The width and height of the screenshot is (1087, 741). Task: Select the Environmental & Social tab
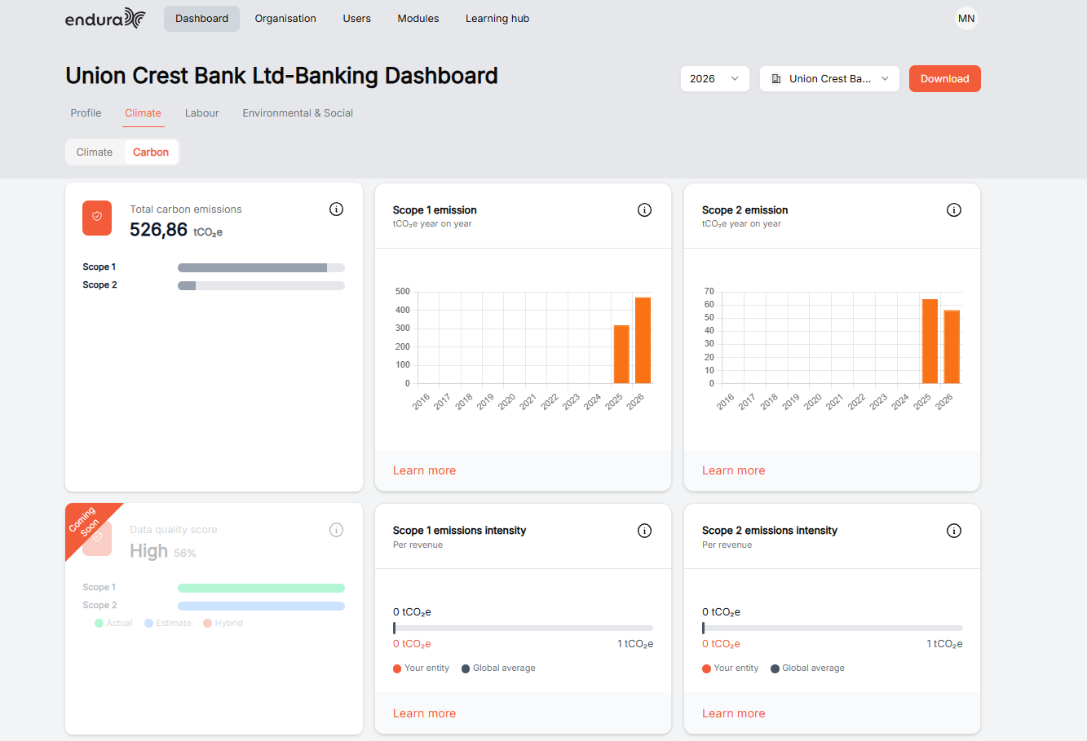298,113
